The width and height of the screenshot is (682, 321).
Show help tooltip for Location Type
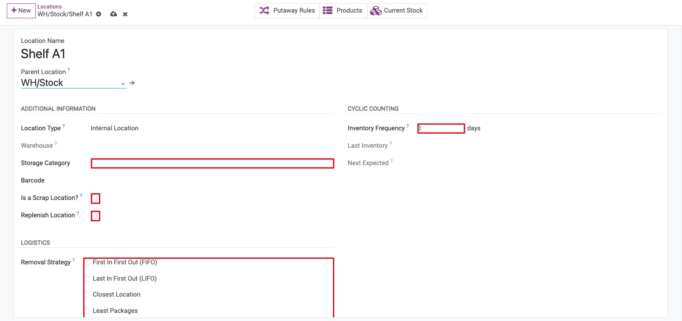(64, 126)
